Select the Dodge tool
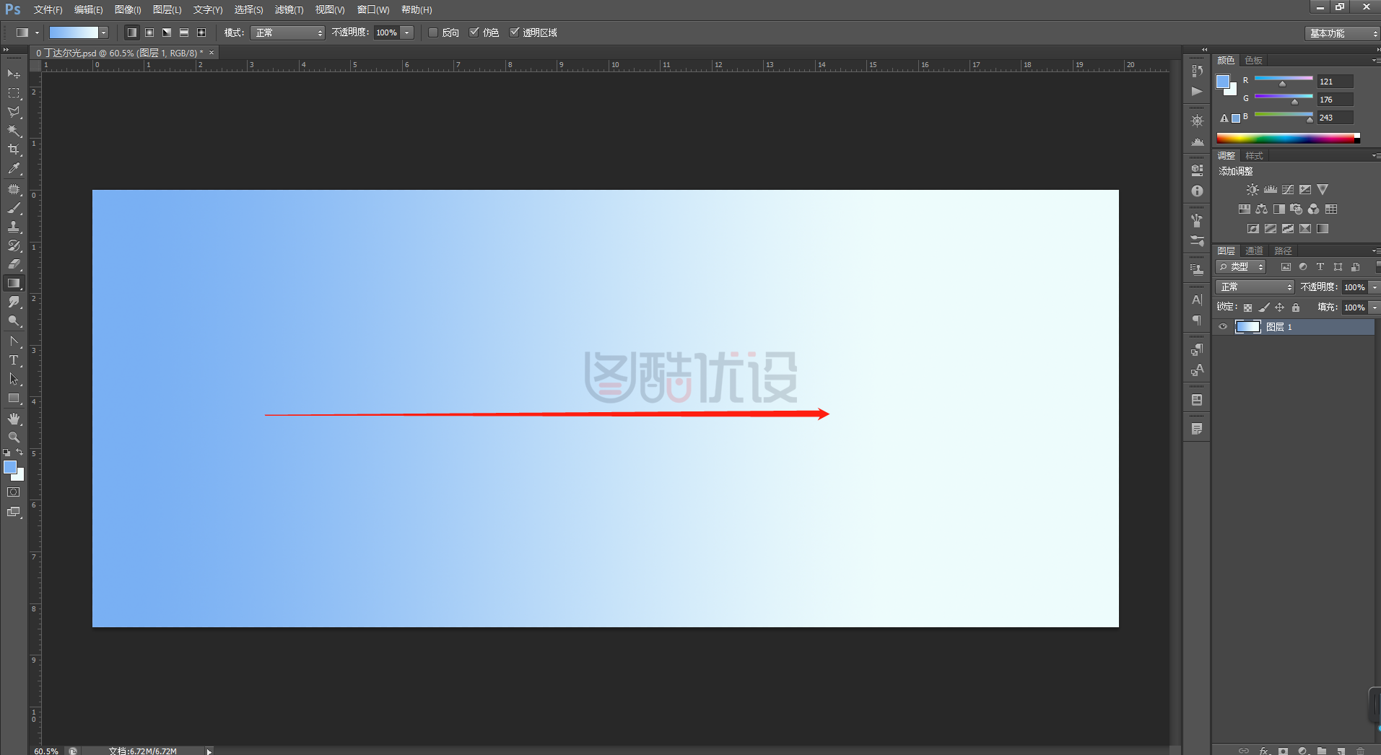Image resolution: width=1381 pixels, height=755 pixels. point(14,320)
